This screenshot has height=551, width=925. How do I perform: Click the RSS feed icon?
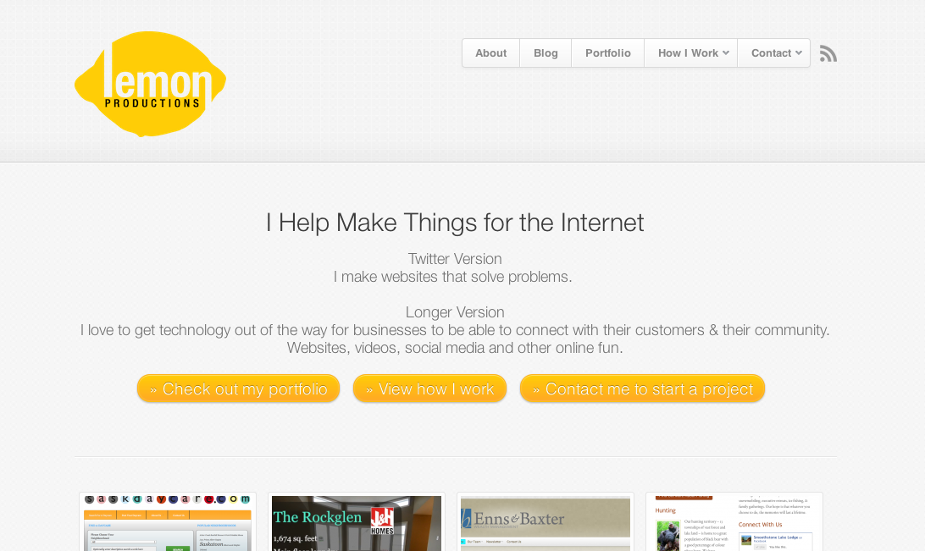pyautogui.click(x=828, y=53)
